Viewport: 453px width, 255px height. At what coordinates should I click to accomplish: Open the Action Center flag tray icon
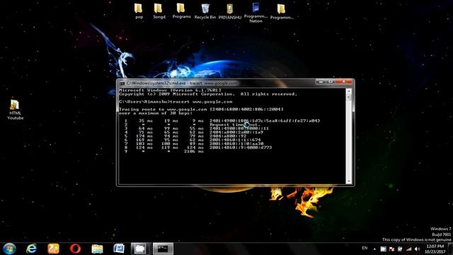[x=391, y=249]
